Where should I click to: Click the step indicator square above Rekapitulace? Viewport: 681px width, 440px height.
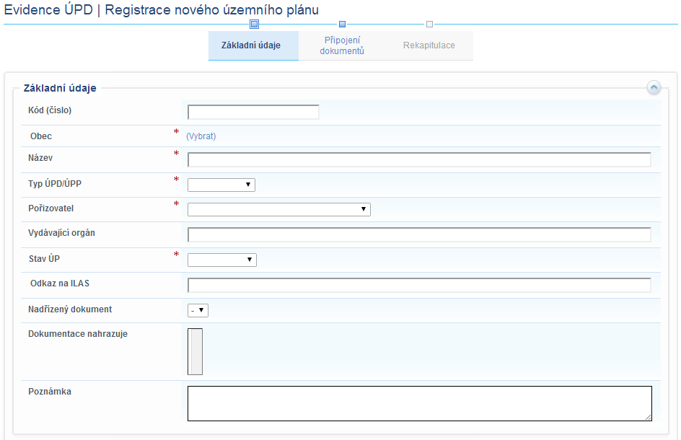coord(429,24)
